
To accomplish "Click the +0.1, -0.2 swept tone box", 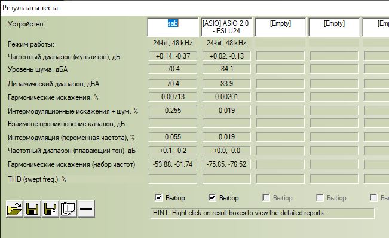I will [173, 151].
